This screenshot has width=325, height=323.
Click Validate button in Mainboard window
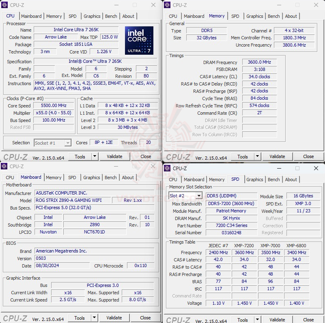point(114,318)
